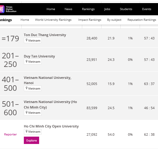Open the World University Rankings tab
The width and height of the screenshot is (158, 151).
point(53,20)
